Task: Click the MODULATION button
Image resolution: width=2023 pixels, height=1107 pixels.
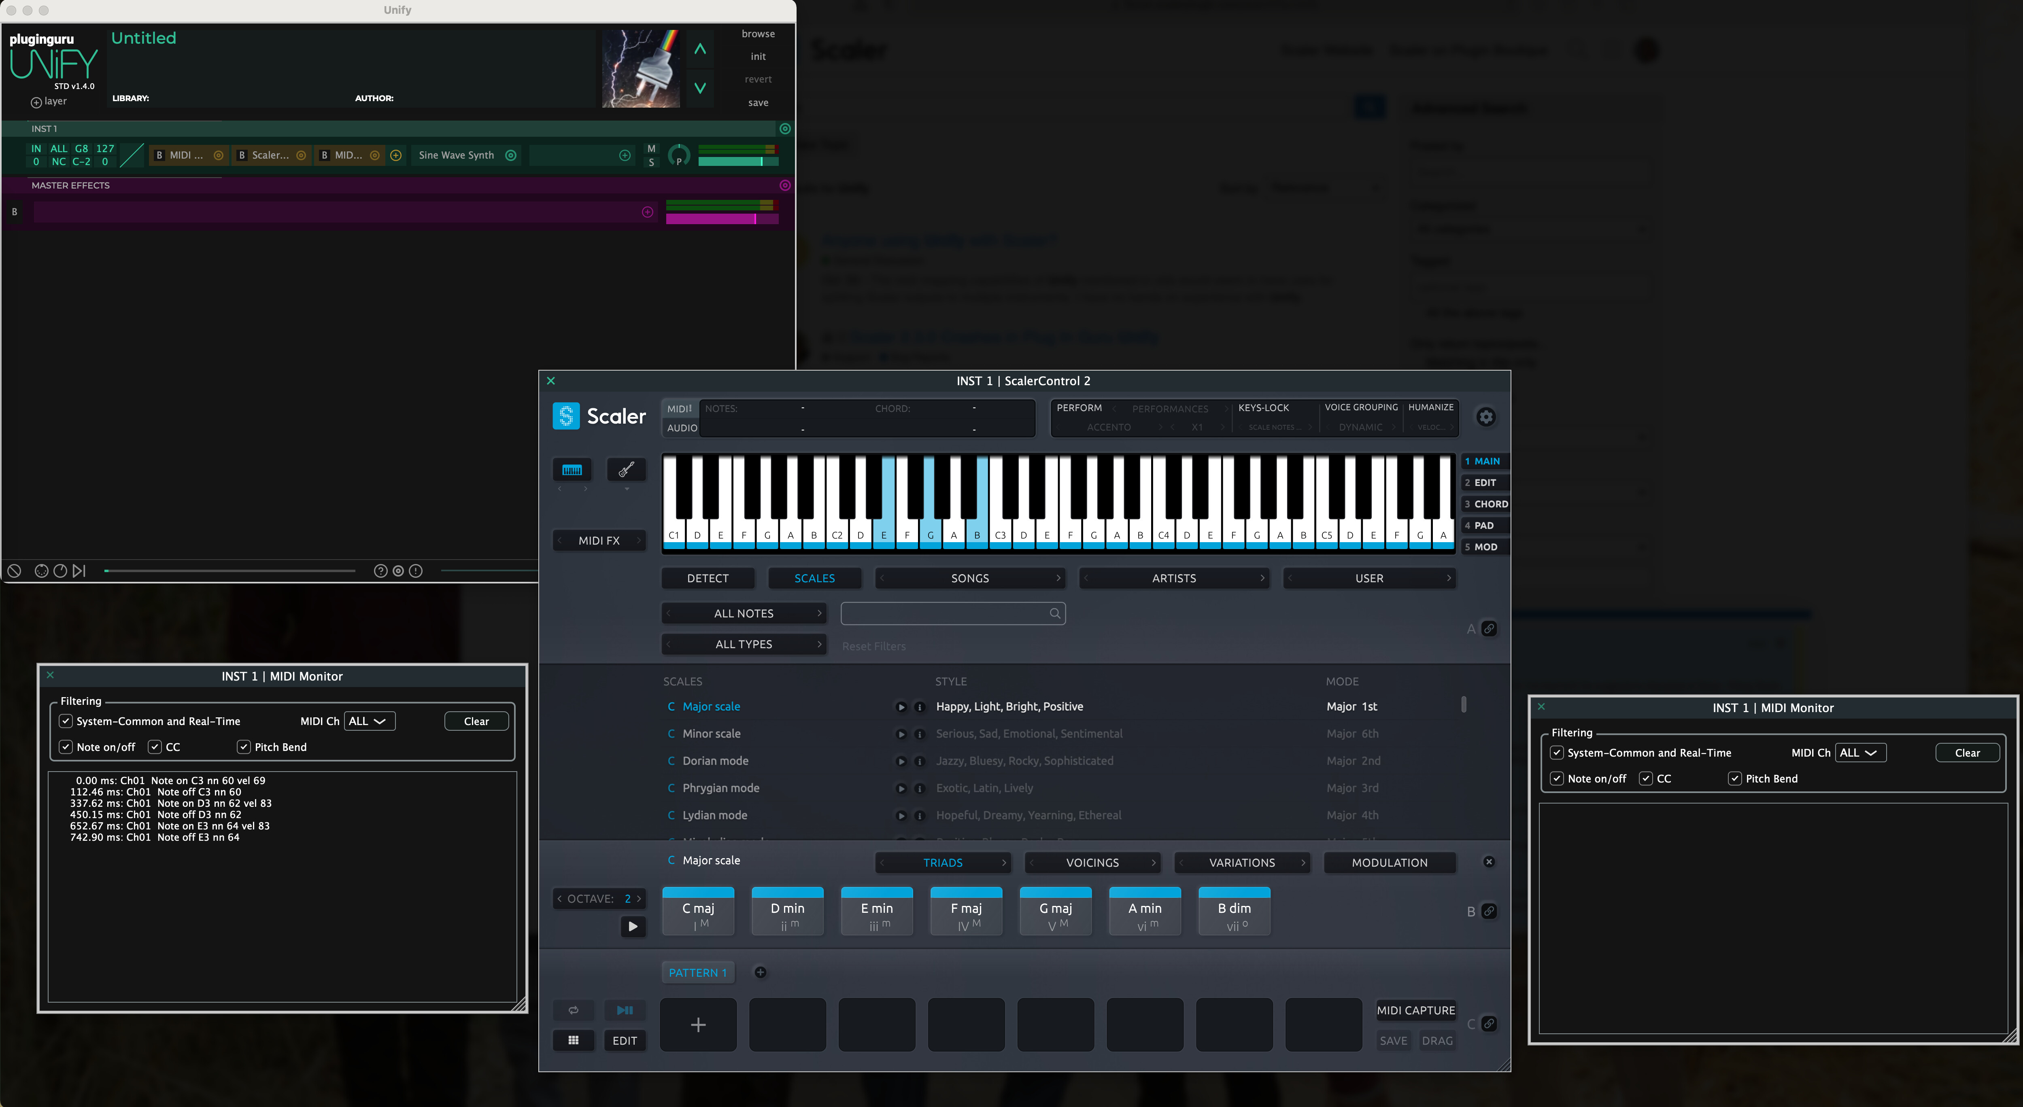Action: click(1389, 862)
